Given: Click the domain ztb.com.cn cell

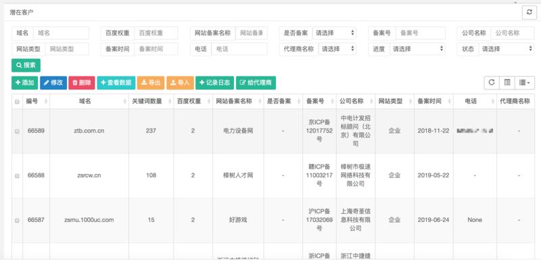Looking at the screenshot, I should (89, 131).
